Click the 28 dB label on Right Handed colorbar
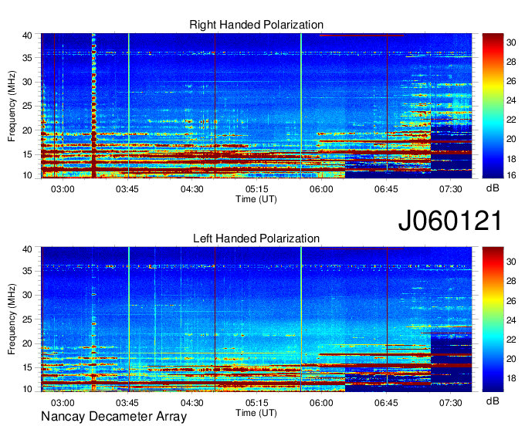The width and height of the screenshot is (525, 426). point(511,62)
